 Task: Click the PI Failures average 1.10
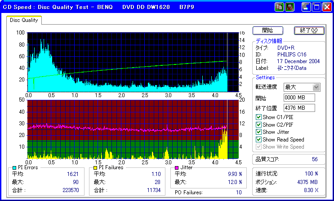click(x=156, y=174)
